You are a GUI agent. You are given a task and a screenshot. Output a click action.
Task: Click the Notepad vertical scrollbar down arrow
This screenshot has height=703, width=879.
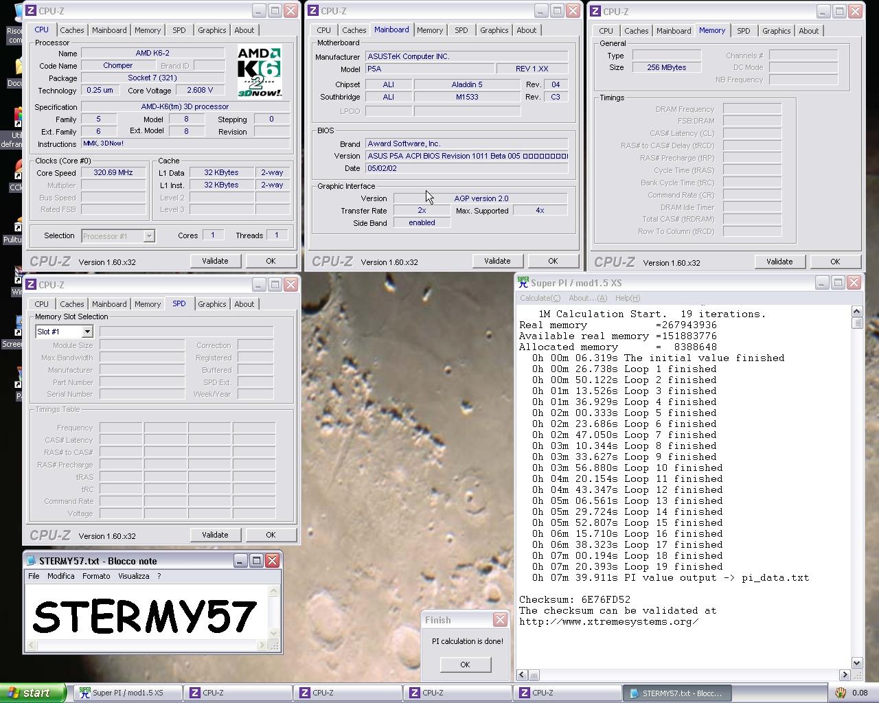coord(274,634)
